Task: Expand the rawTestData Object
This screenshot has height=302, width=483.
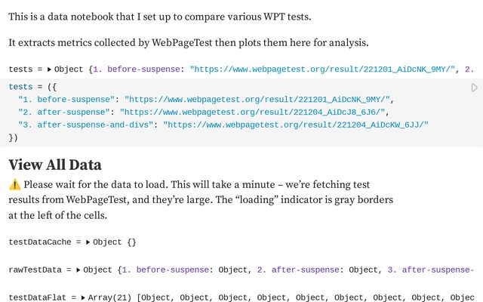Action: [78, 270]
